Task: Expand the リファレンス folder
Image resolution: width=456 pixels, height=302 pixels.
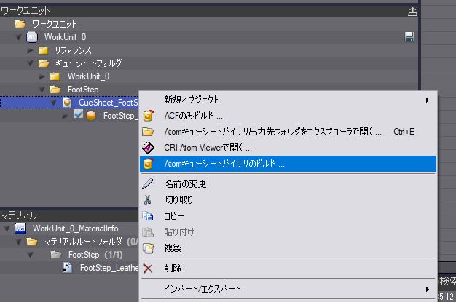Action: point(31,50)
